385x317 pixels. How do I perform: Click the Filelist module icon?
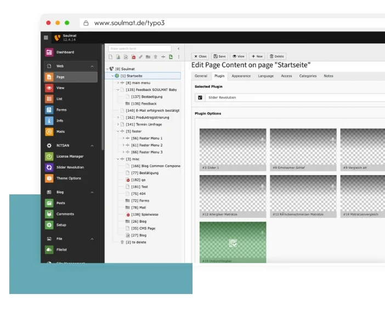point(49,250)
